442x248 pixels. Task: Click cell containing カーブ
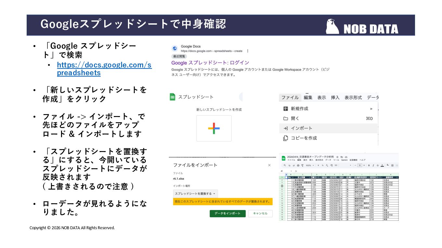click(x=391, y=208)
